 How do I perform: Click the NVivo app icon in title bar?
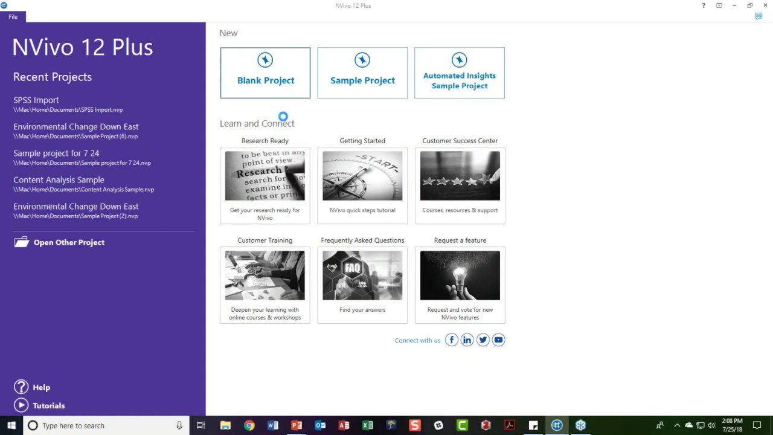point(4,5)
